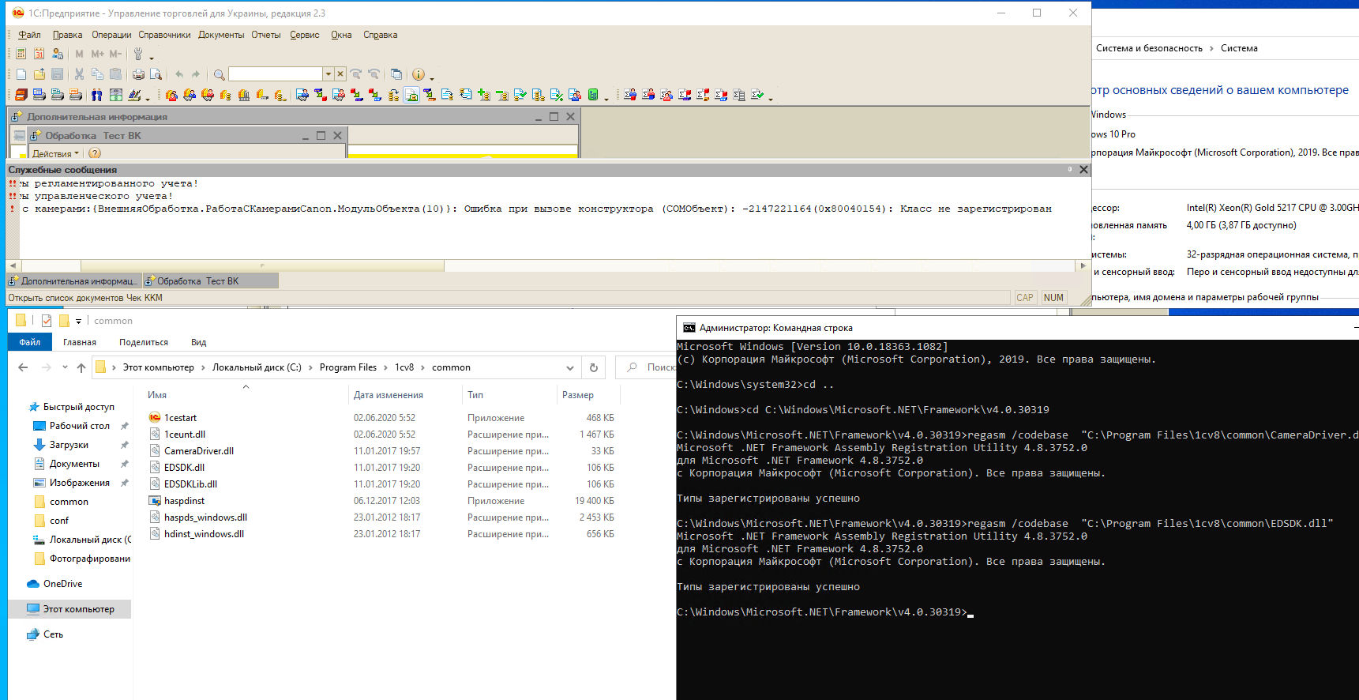
Task: Click the M memory button
Action: (x=79, y=54)
